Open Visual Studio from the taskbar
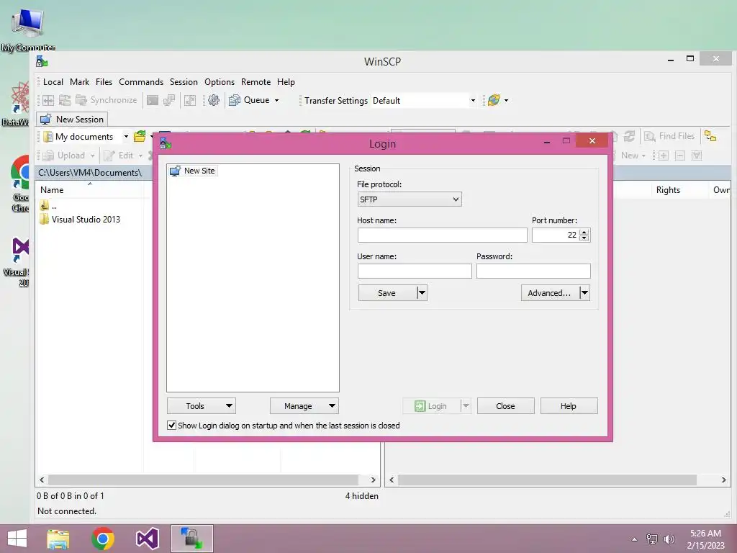The image size is (737, 553). coord(147,539)
